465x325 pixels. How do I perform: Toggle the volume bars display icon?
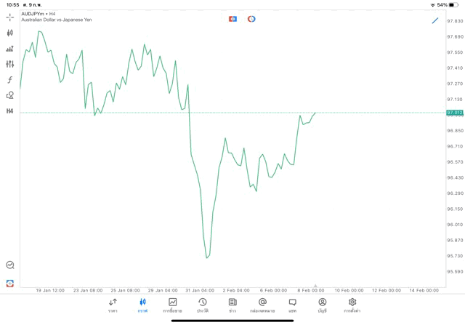pos(9,49)
